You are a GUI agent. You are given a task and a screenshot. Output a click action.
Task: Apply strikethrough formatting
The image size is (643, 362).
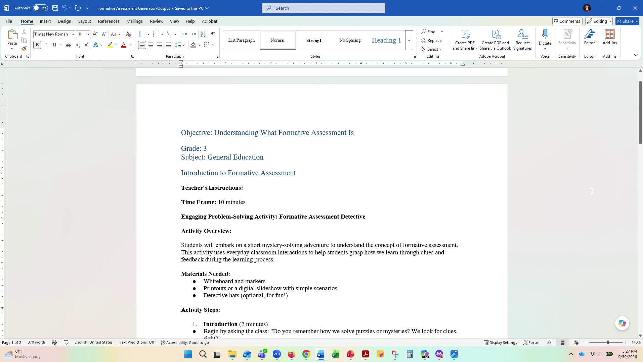(x=69, y=45)
